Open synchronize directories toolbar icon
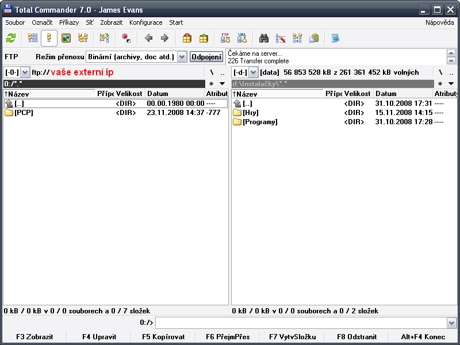 tap(297, 38)
